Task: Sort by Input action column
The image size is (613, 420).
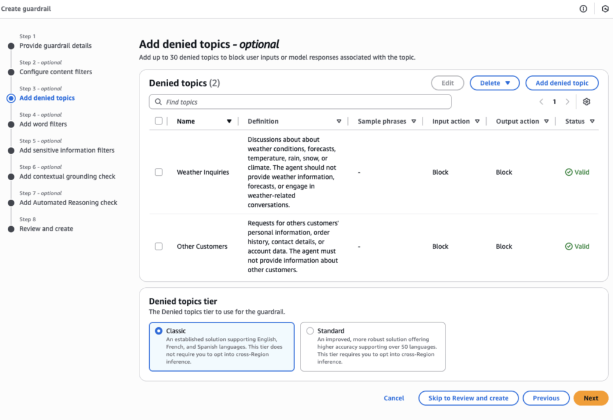Action: pos(477,121)
